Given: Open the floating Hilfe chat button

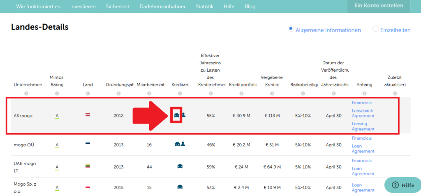Looking at the screenshot, I should 403,185.
